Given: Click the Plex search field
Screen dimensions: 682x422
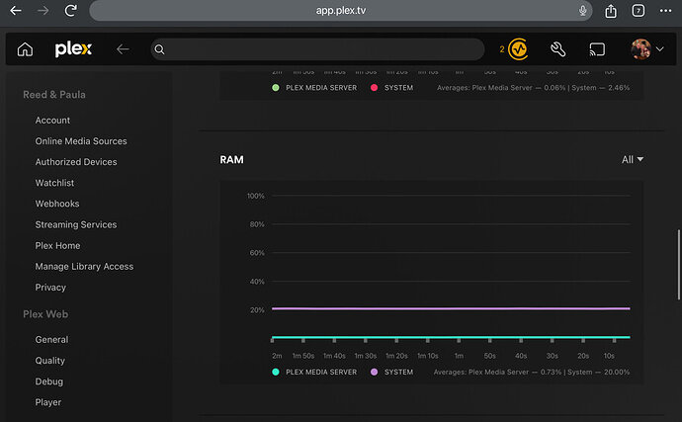Looking at the screenshot, I should [317, 49].
